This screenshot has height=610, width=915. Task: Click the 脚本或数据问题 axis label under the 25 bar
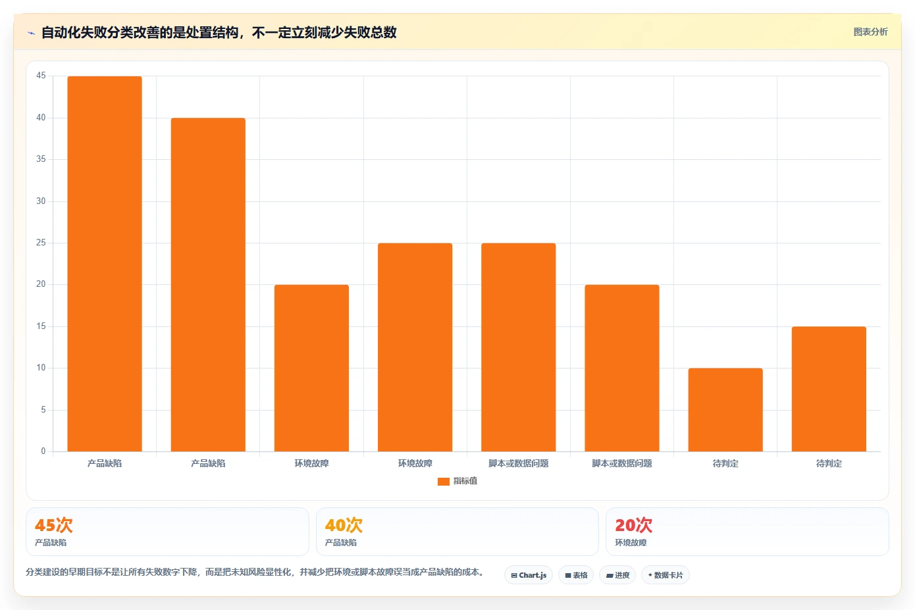[x=519, y=463]
